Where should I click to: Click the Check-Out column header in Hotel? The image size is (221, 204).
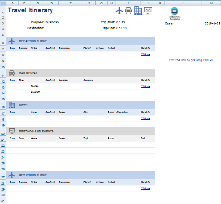click(122, 112)
